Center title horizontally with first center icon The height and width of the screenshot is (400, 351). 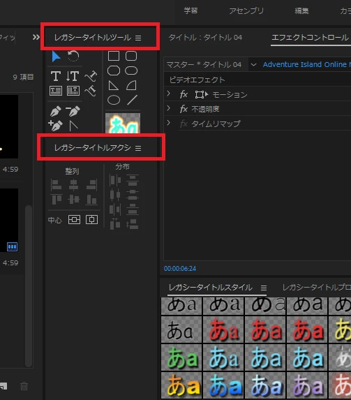(74, 220)
